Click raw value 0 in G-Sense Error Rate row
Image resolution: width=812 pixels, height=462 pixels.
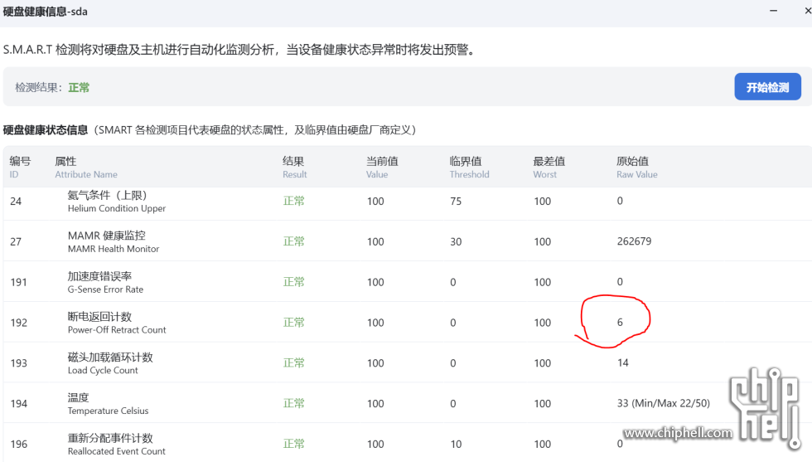coord(620,281)
